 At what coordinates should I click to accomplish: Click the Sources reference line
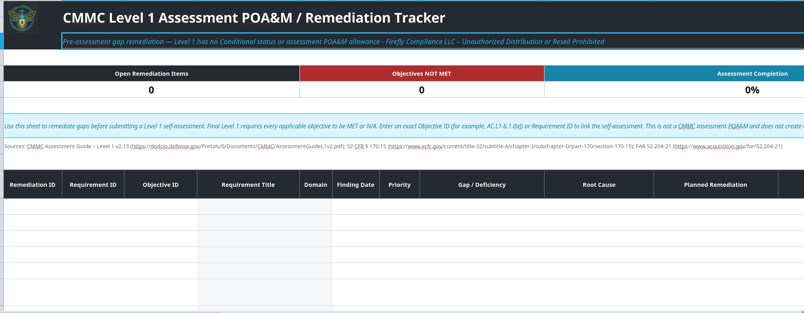[x=393, y=146]
